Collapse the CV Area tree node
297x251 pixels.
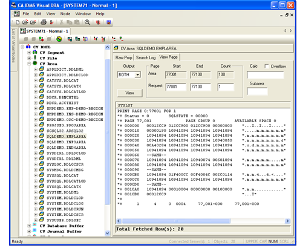tap(29, 64)
